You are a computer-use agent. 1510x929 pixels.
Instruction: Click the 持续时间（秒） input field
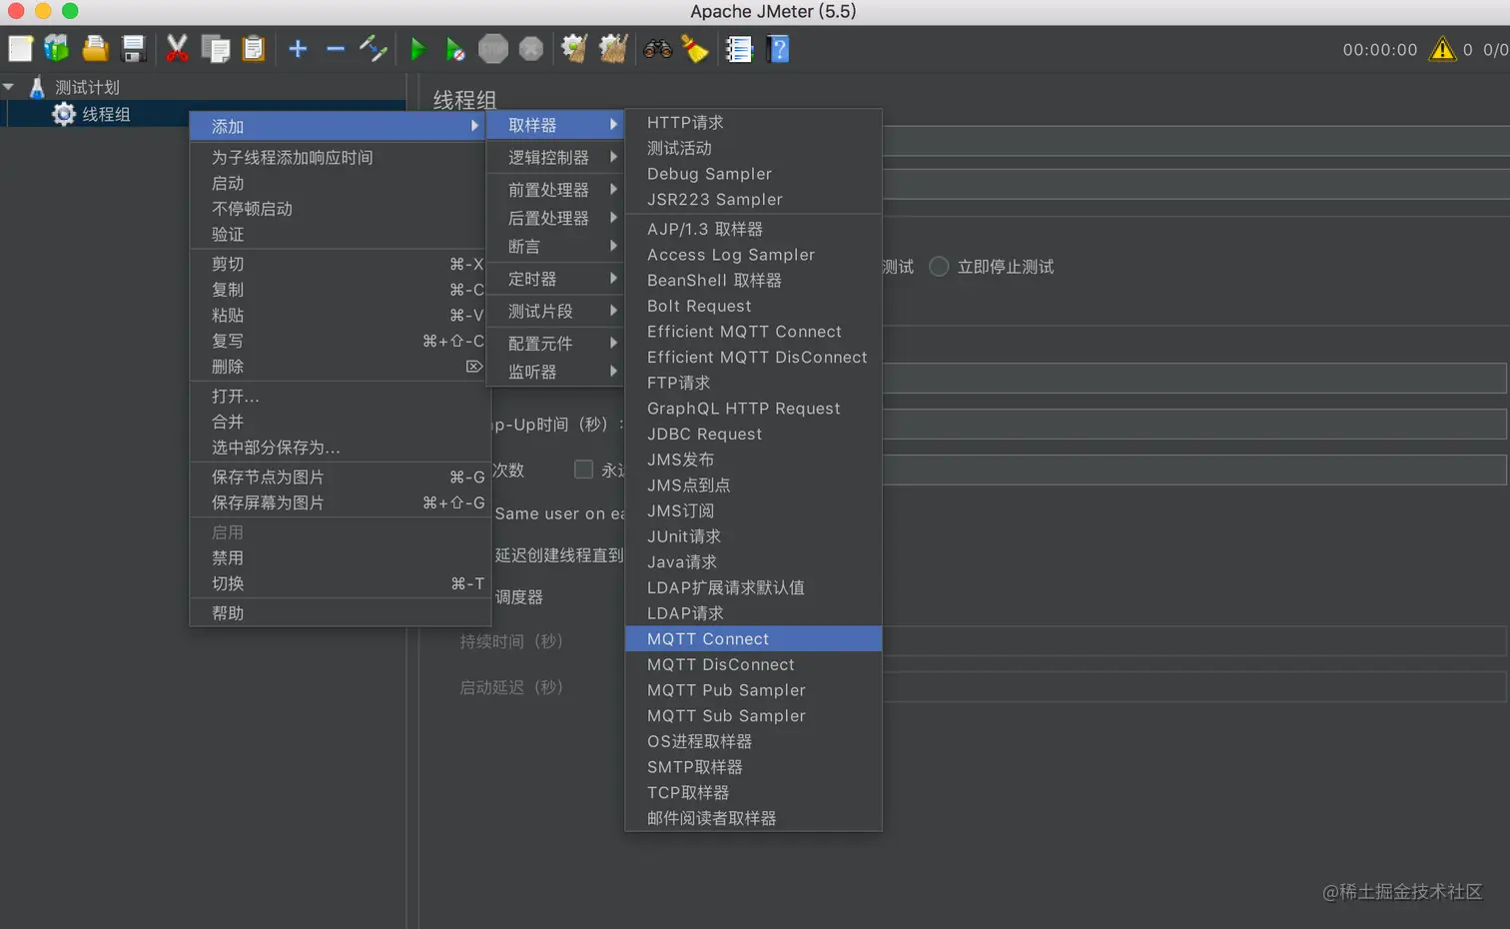[1194, 640]
